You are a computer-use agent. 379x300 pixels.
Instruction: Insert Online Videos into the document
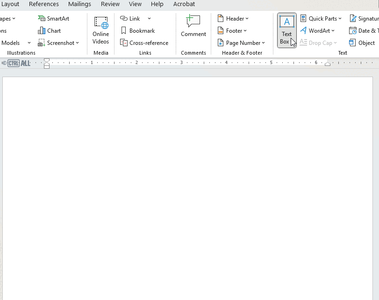tap(100, 30)
